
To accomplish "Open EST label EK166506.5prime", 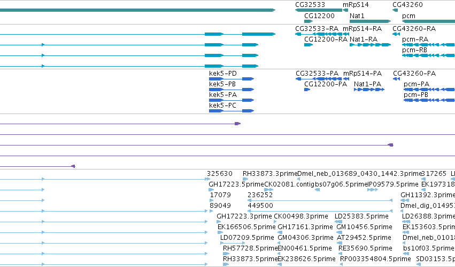I will pyautogui.click(x=246, y=228).
